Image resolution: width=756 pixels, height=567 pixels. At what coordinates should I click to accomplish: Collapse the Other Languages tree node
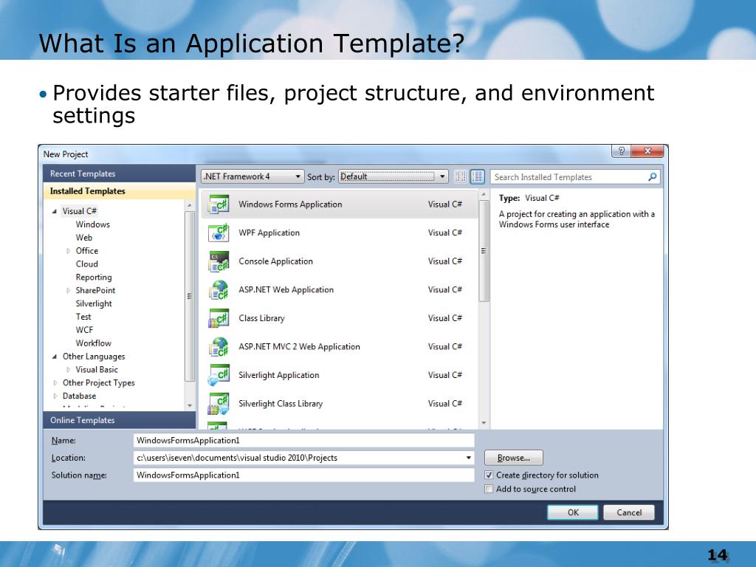pos(55,357)
